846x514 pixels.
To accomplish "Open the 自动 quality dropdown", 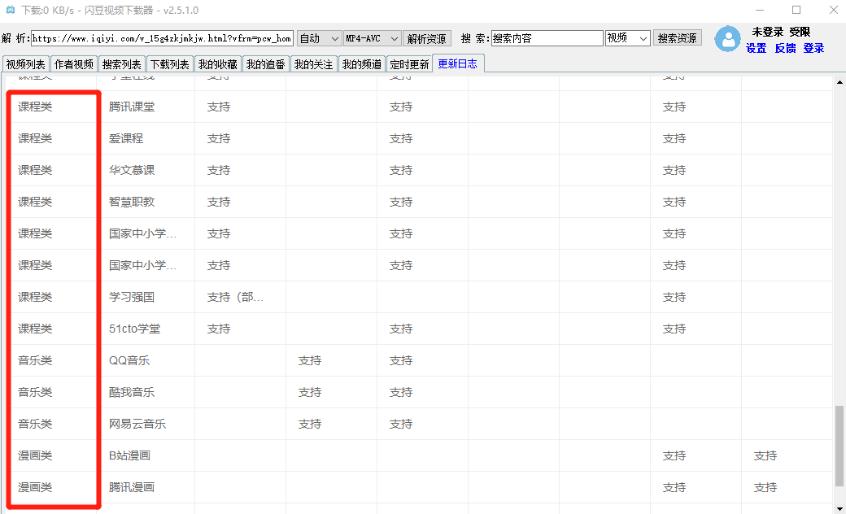I will 319,38.
